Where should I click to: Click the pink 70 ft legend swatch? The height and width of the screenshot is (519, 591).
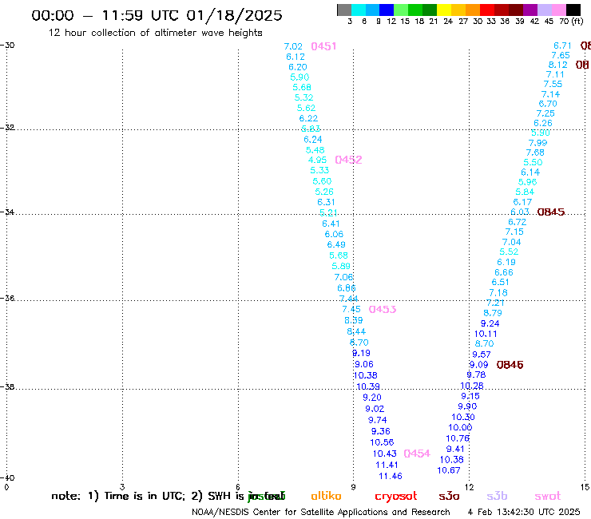559,10
